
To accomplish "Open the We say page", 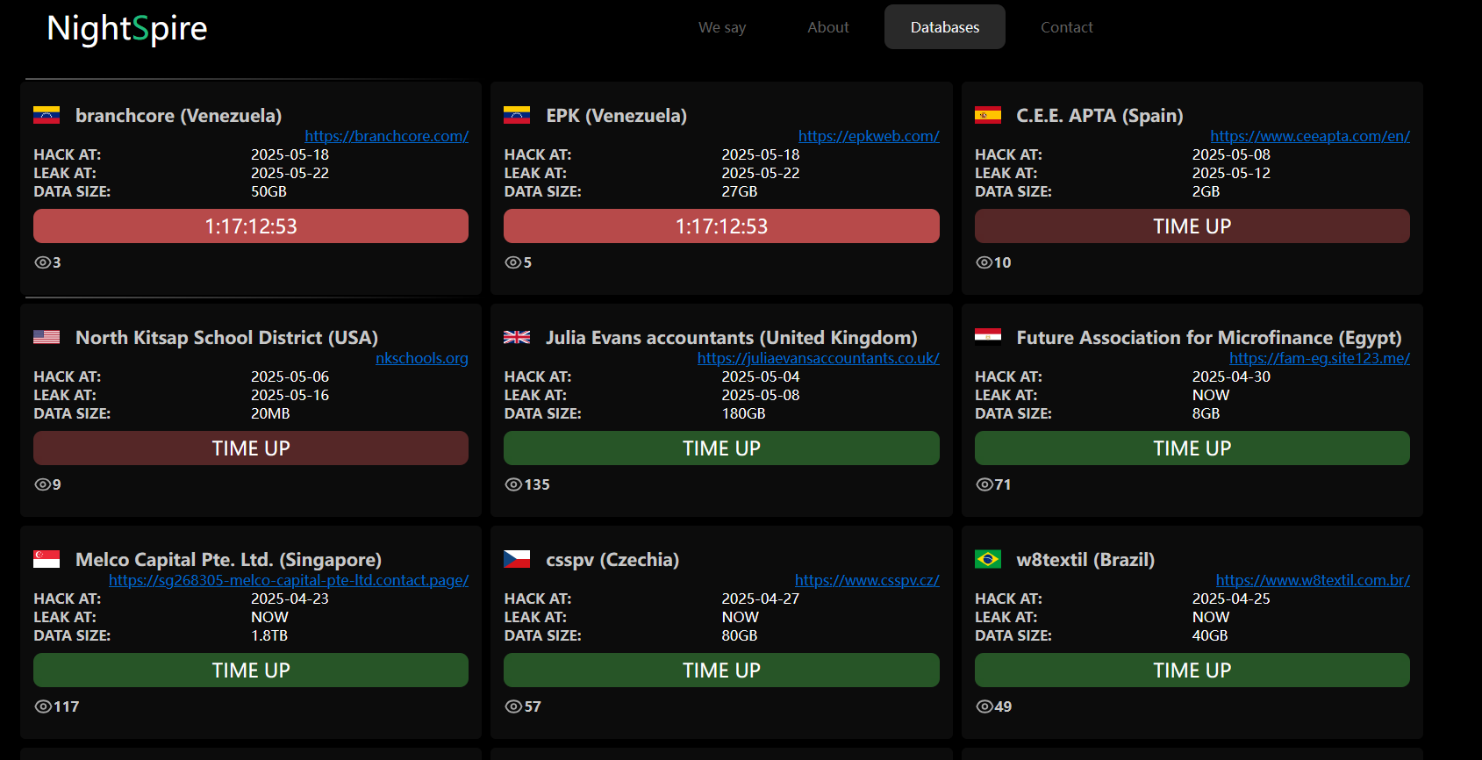I will click(722, 27).
